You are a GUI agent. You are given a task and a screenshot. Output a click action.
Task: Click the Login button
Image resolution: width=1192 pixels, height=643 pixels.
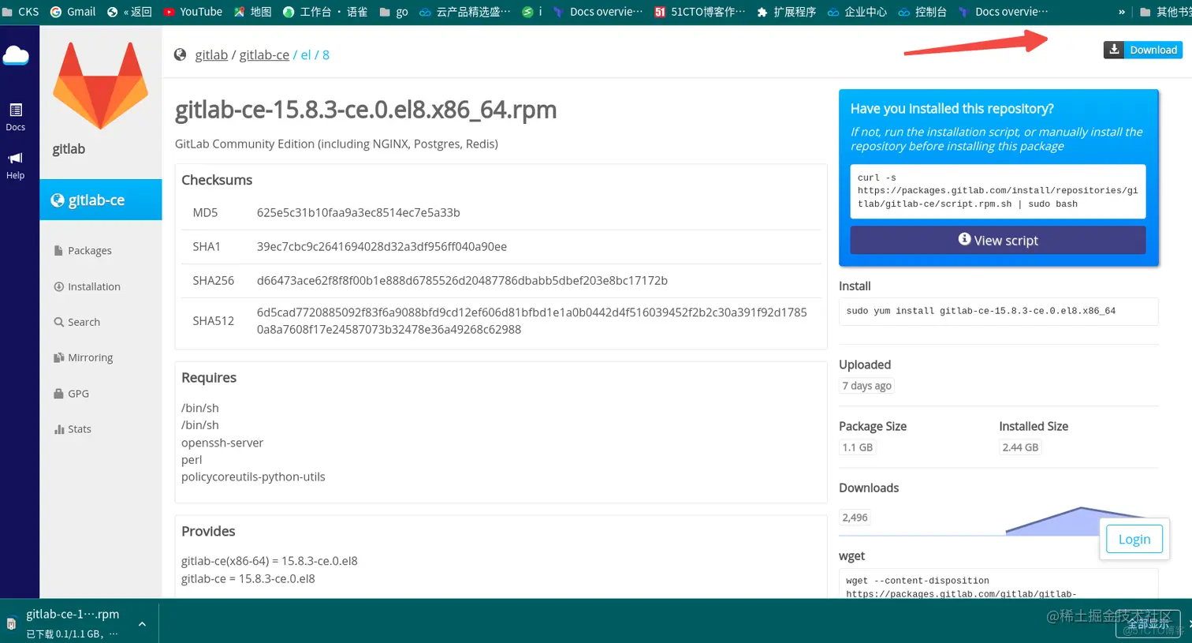1134,539
